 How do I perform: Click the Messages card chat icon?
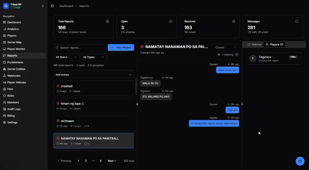pyautogui.click(x=297, y=21)
